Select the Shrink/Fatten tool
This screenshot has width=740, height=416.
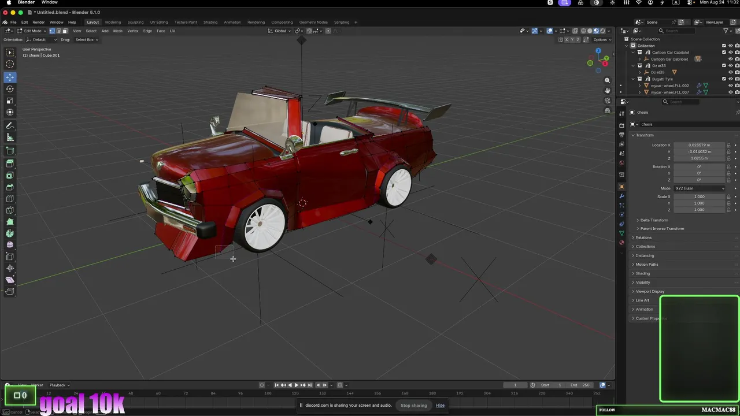pyautogui.click(x=10, y=268)
